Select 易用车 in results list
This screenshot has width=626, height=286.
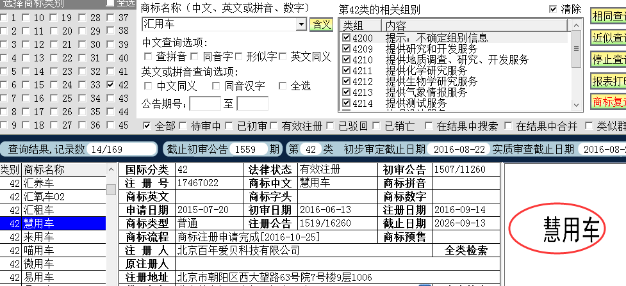(x=53, y=277)
